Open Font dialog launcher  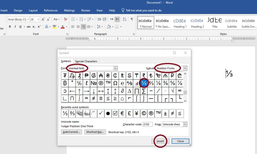pos(67,34)
